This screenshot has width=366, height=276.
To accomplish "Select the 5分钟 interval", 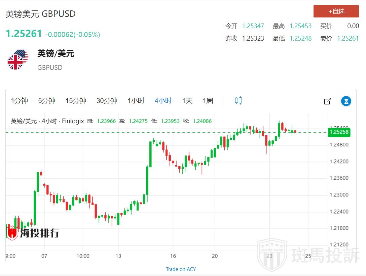I will pyautogui.click(x=46, y=101).
